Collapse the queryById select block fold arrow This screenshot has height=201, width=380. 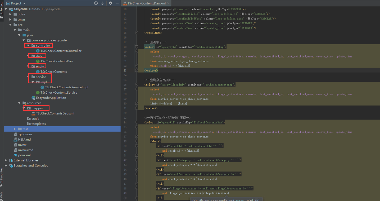click(x=137, y=47)
